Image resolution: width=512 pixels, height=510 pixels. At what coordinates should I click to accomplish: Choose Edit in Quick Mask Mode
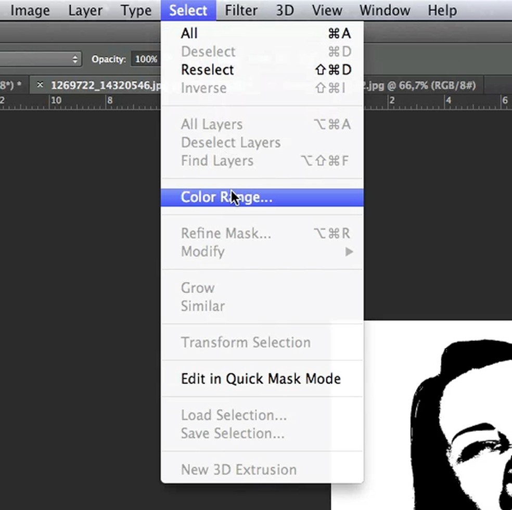262,379
